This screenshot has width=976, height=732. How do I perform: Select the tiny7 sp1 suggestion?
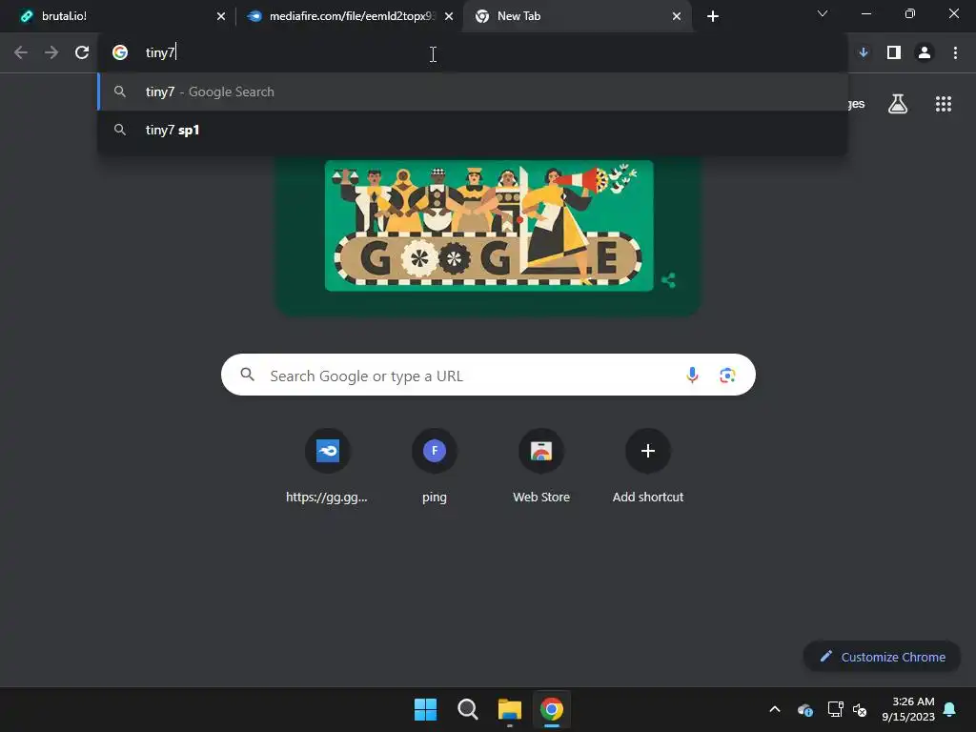tap(473, 130)
